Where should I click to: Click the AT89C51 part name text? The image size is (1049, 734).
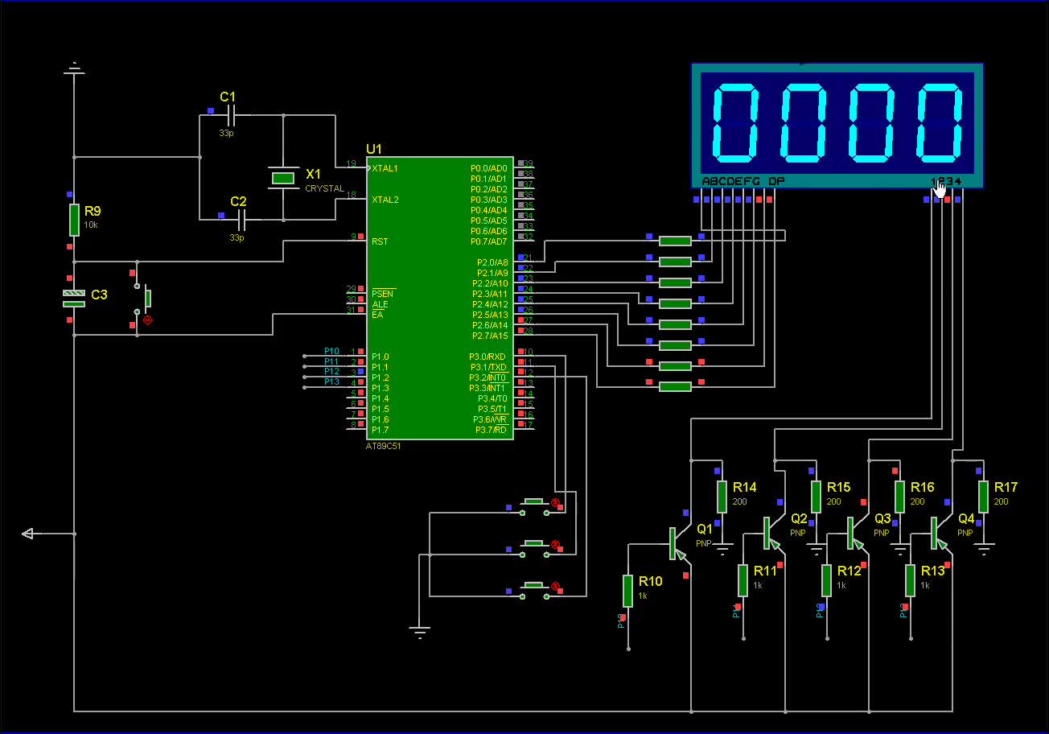tap(383, 445)
